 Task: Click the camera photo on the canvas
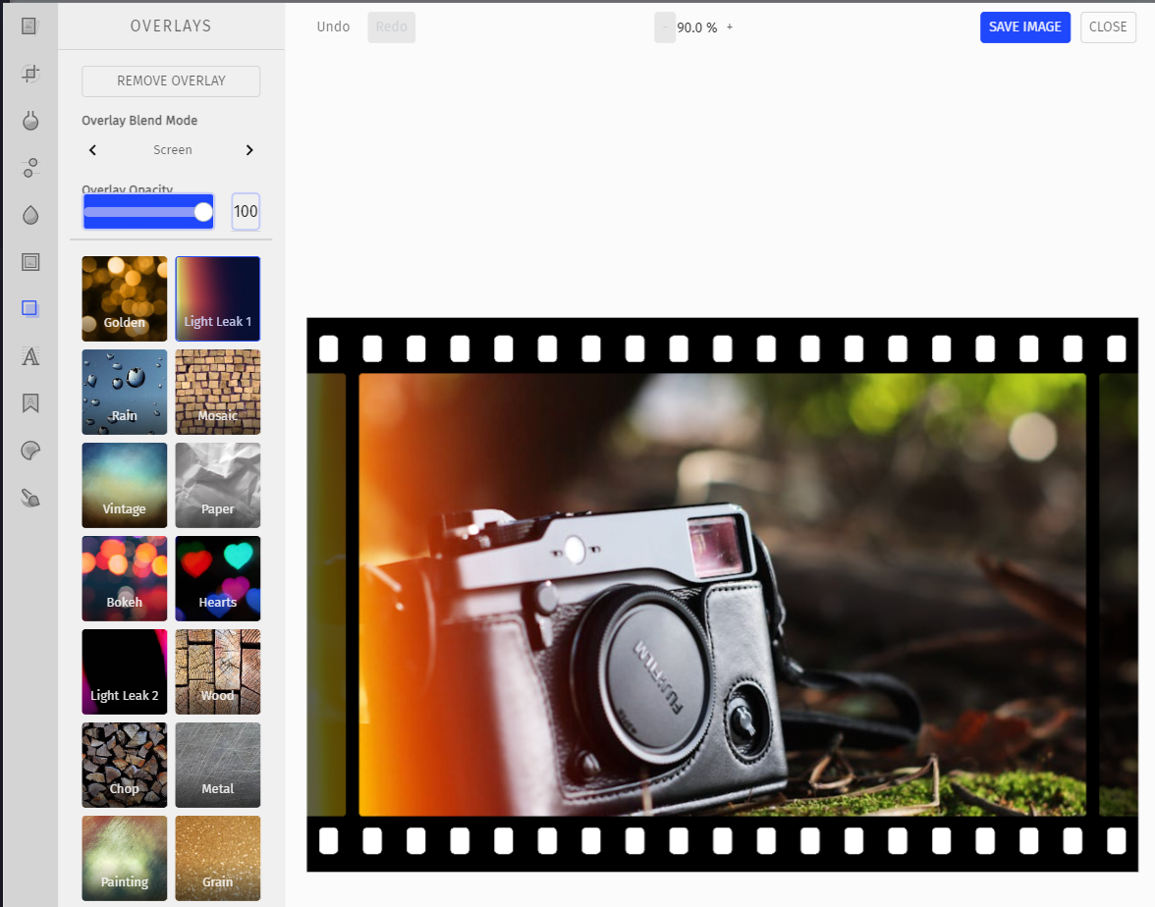[x=722, y=595]
